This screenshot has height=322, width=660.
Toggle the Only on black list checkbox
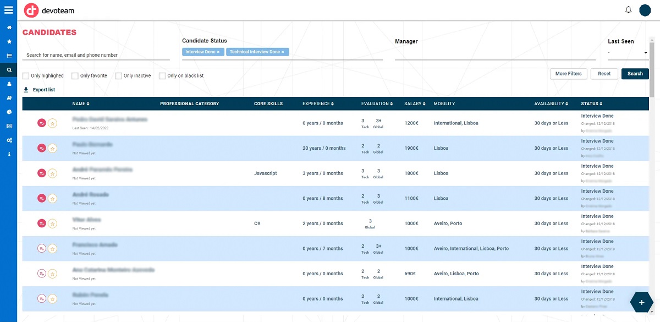click(162, 76)
